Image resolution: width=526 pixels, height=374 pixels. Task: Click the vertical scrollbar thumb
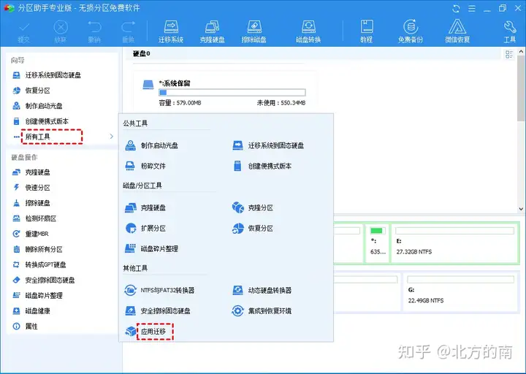click(x=521, y=88)
